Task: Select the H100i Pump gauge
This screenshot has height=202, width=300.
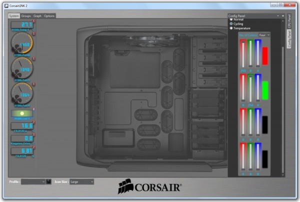Action: 22,43
